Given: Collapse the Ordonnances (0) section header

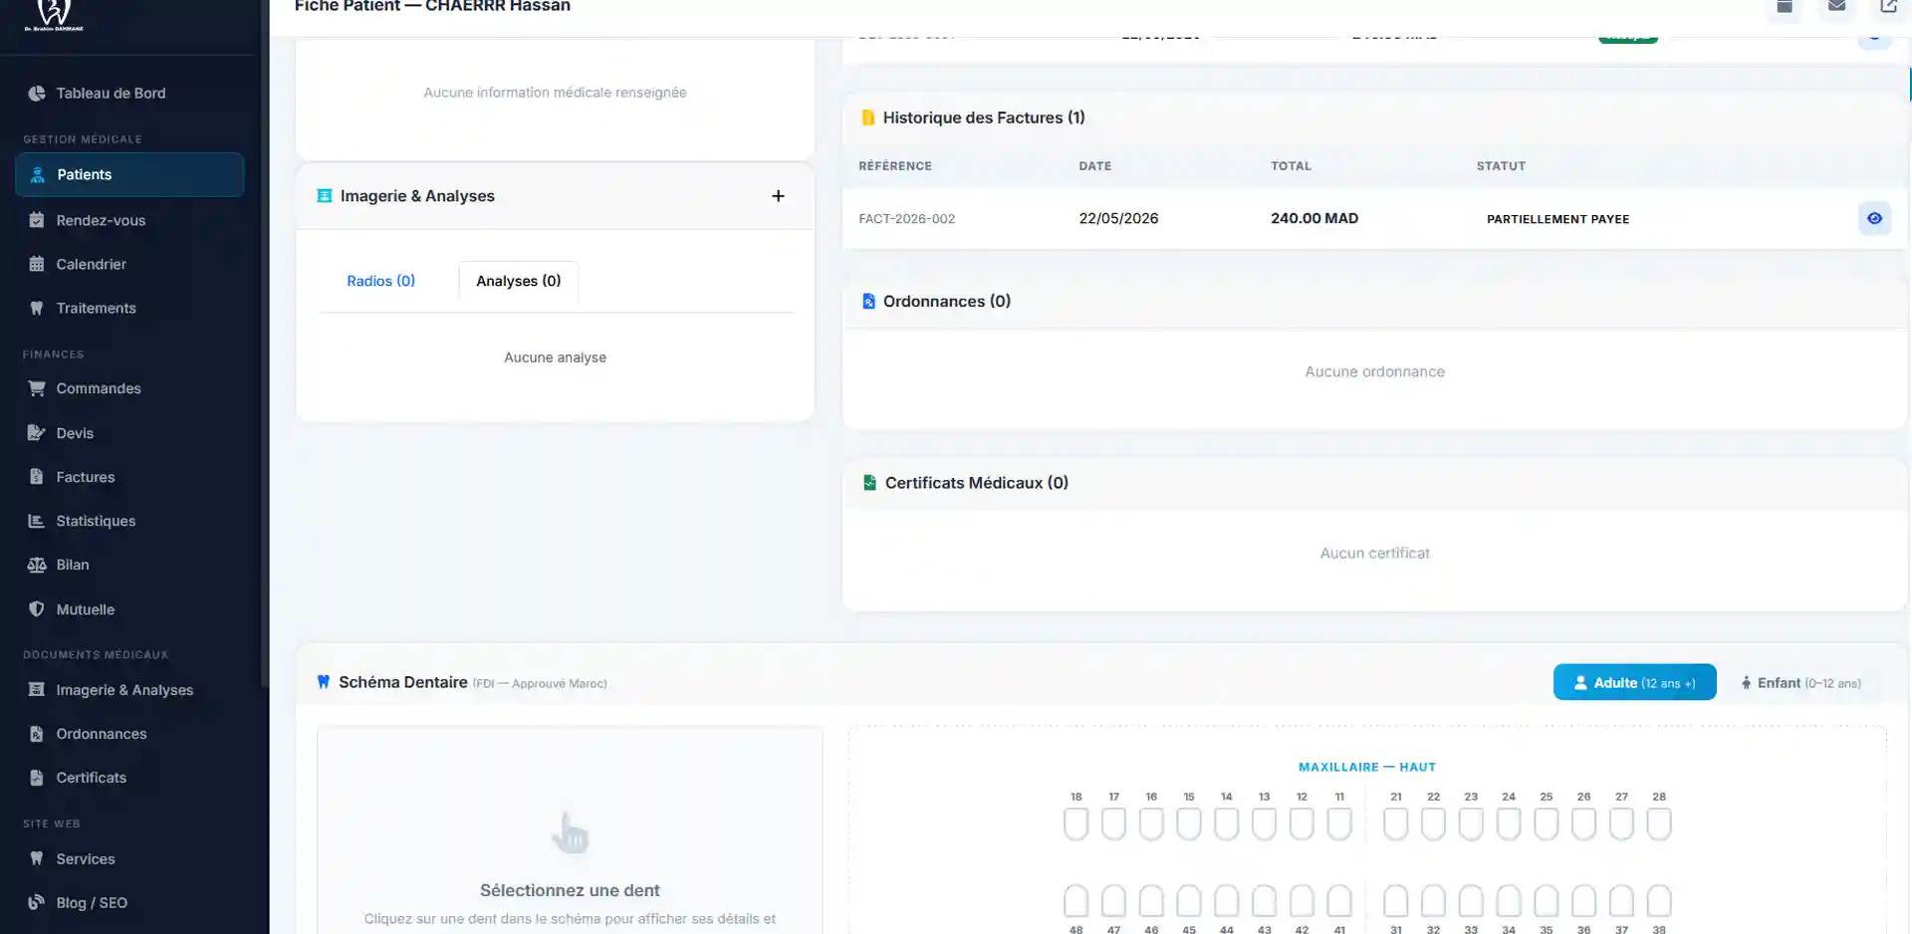Looking at the screenshot, I should tap(1374, 301).
